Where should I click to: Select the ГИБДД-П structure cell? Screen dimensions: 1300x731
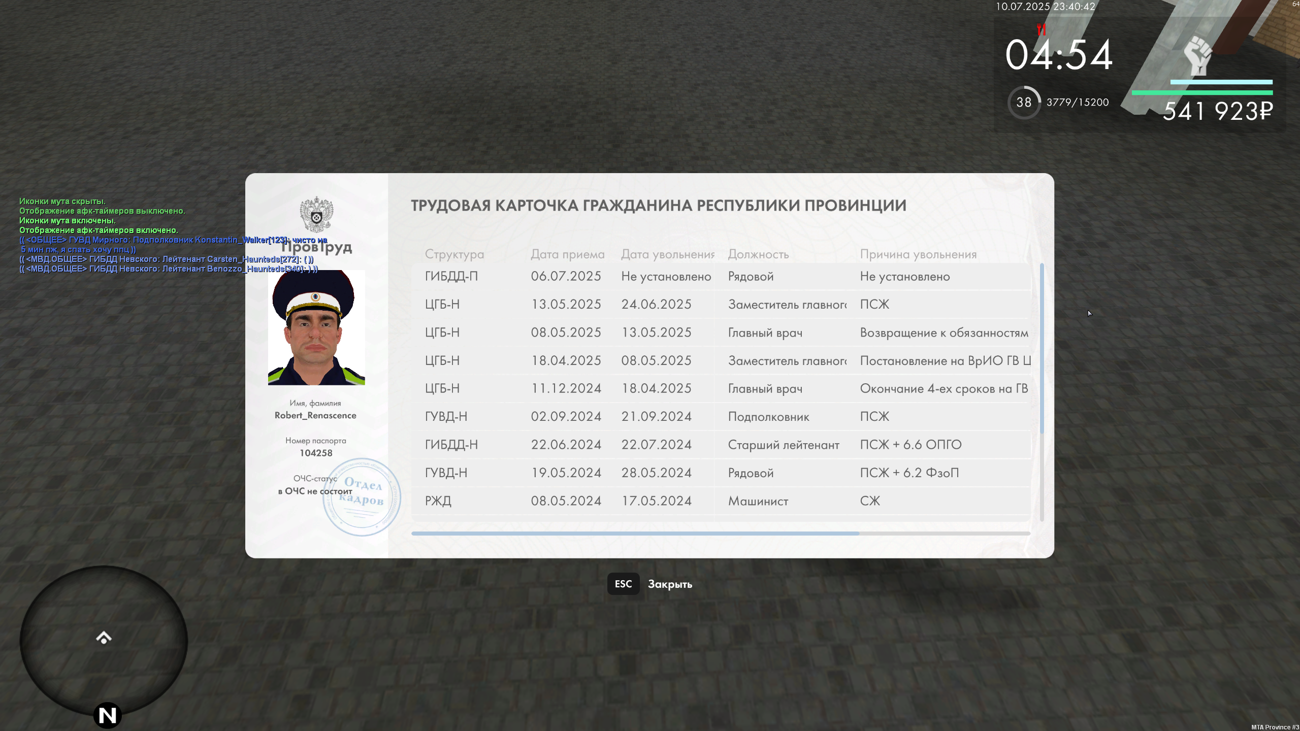pos(451,276)
